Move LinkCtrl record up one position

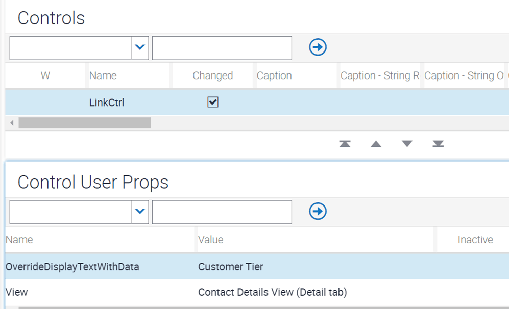click(x=376, y=144)
